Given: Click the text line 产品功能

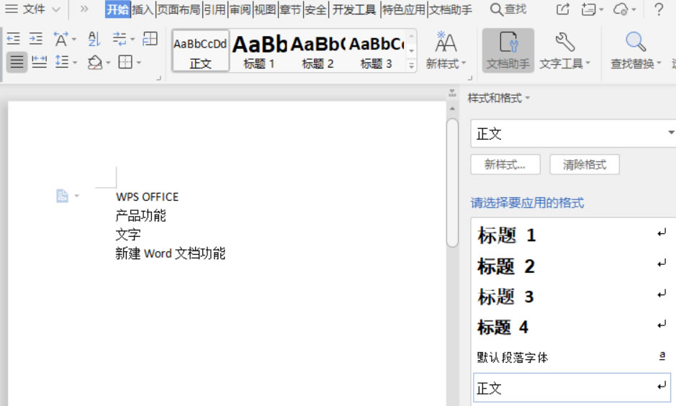Looking at the screenshot, I should point(140,215).
